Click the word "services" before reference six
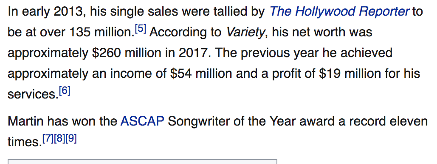This screenshot has width=437, height=164. coord(33,94)
